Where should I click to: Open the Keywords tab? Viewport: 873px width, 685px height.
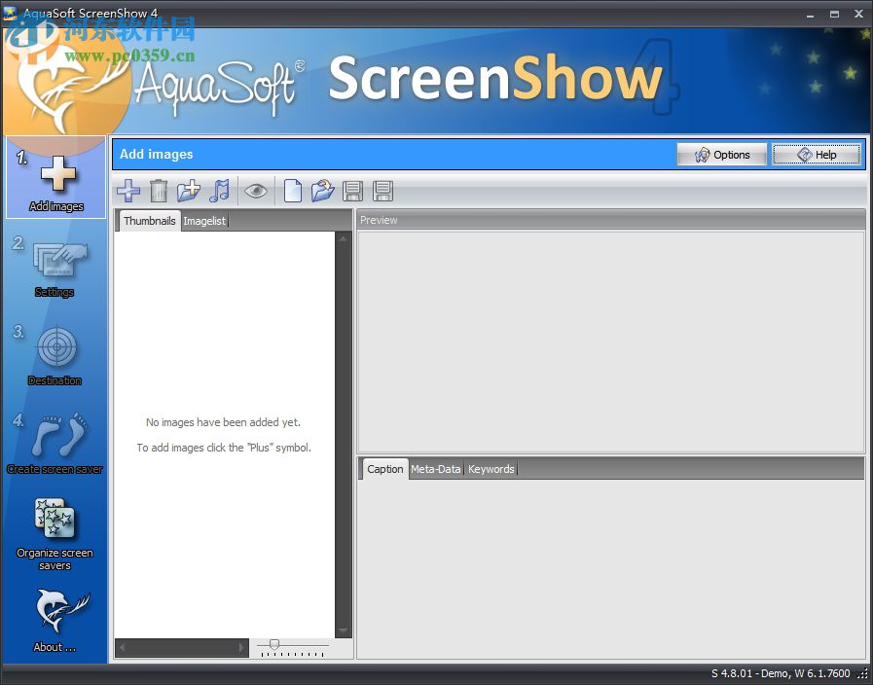coord(491,469)
